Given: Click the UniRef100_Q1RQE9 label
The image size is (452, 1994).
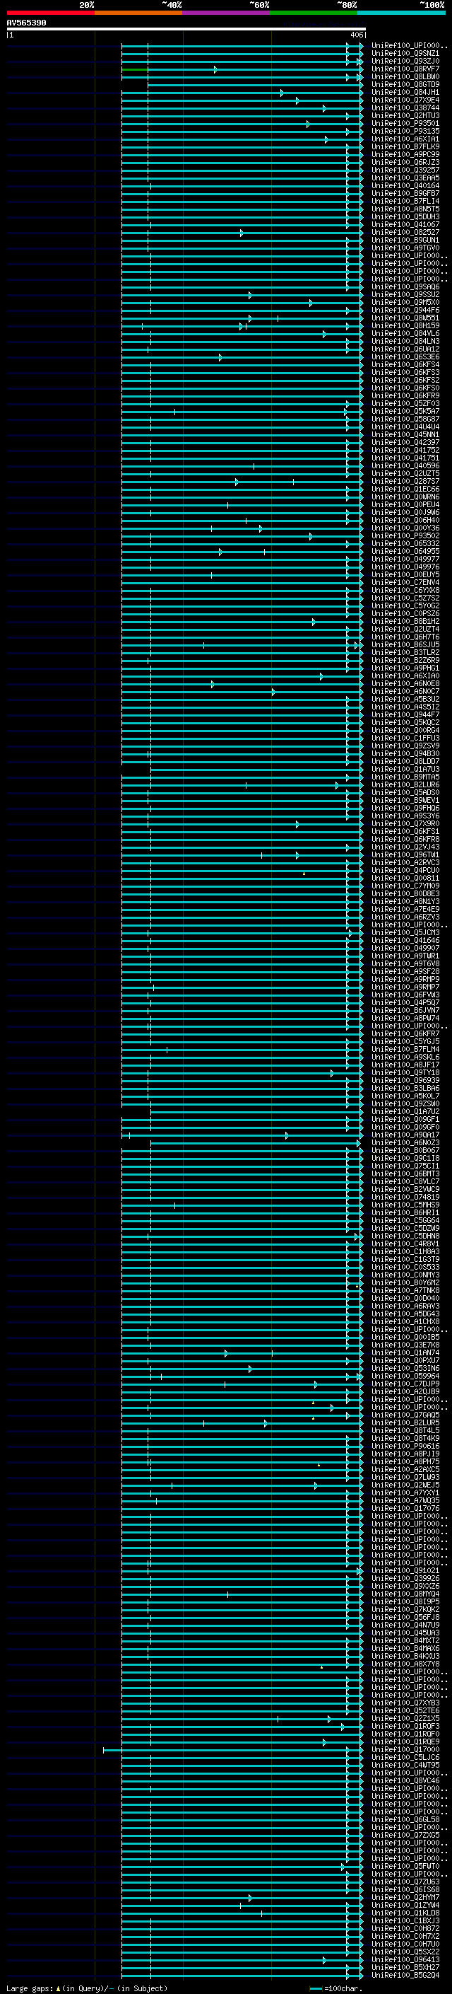Looking at the screenshot, I should click(405, 1742).
